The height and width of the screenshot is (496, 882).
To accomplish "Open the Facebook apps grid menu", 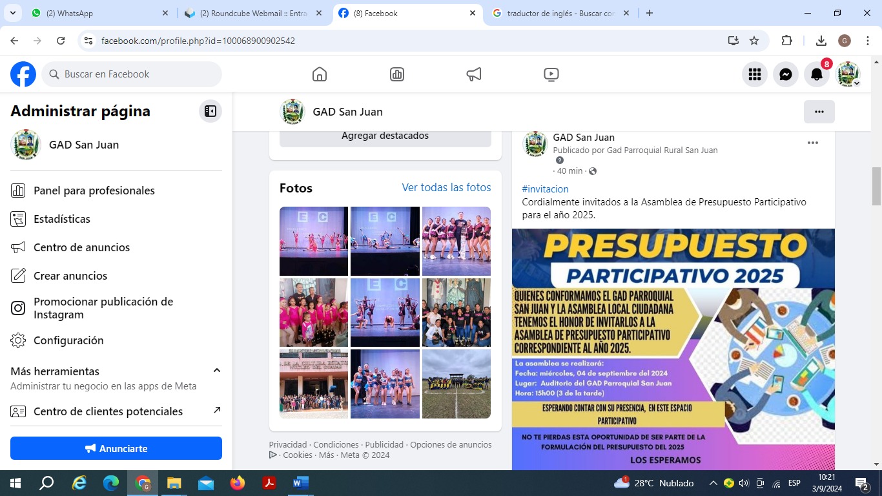I will 755,74.
